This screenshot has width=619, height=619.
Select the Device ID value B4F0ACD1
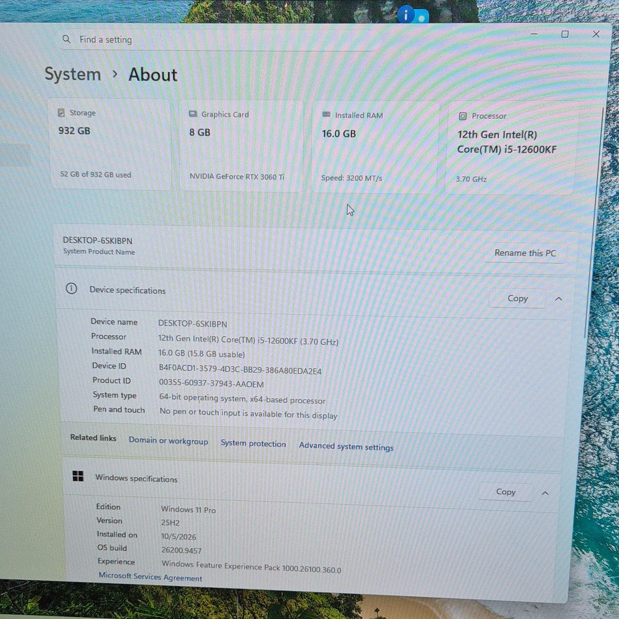(240, 370)
